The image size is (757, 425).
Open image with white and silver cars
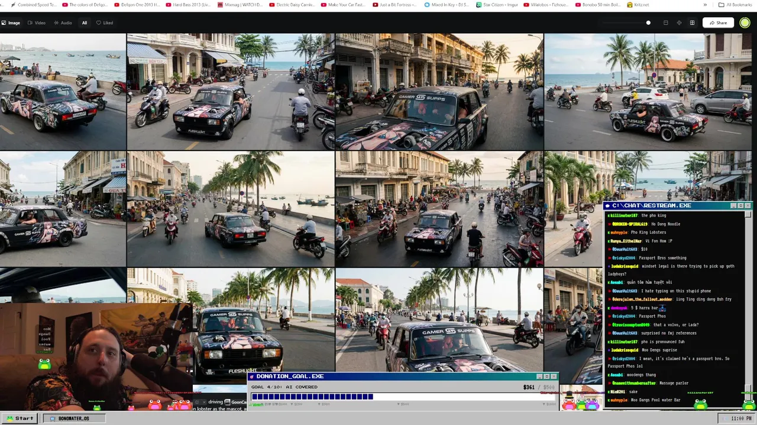[x=648, y=91]
